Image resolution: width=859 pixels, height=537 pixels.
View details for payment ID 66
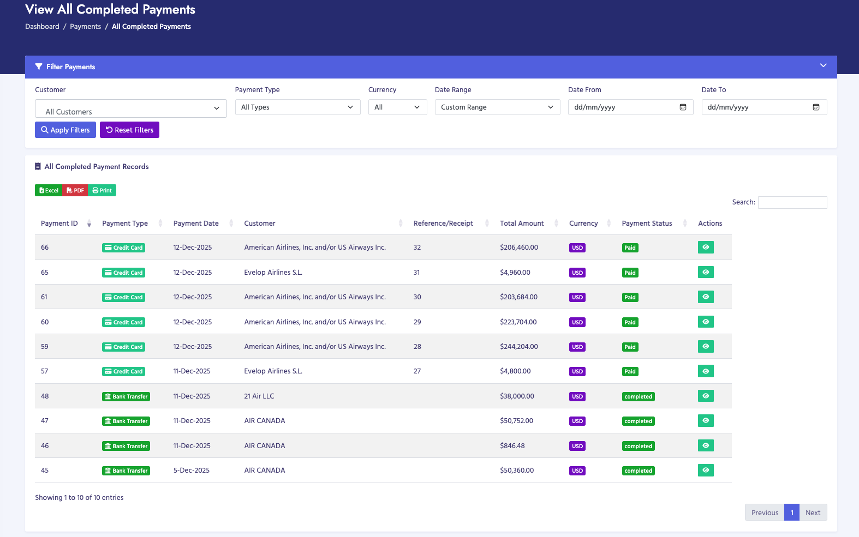[x=705, y=248]
